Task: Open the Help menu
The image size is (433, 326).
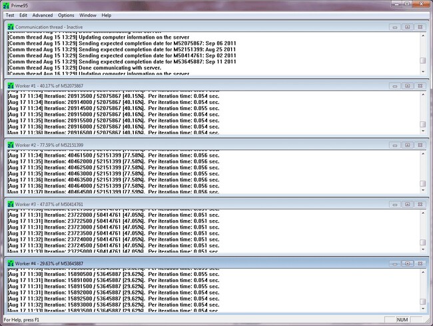Action: coord(107,15)
